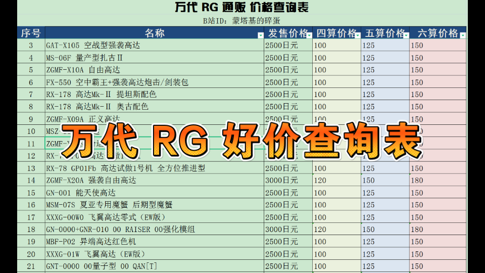Open the 五算价格 column filter dropdown
485x273 pixels.
[x=406, y=35]
